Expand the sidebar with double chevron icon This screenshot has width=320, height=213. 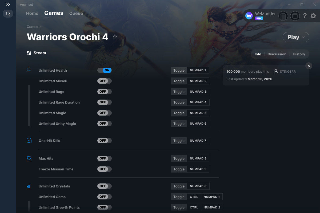(x=8, y=5)
